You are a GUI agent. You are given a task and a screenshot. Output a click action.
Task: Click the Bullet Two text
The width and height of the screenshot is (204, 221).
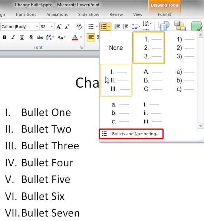[x=46, y=129]
